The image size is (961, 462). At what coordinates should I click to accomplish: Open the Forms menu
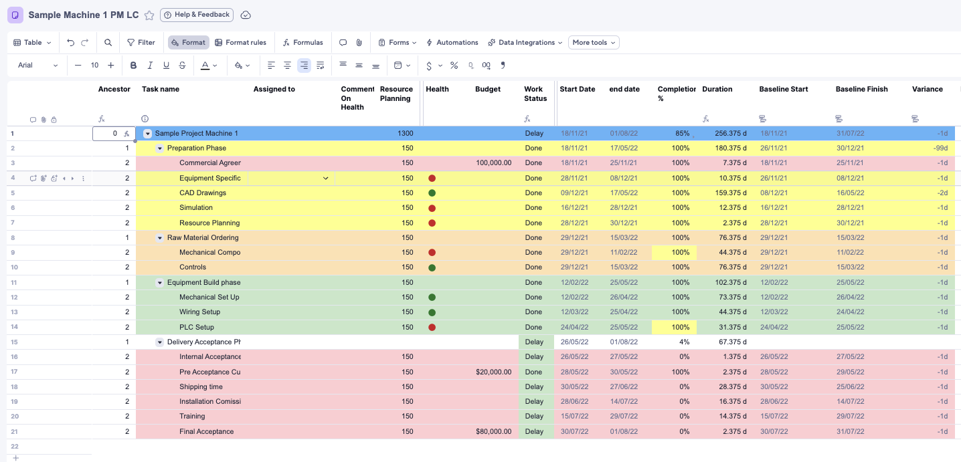pos(398,43)
